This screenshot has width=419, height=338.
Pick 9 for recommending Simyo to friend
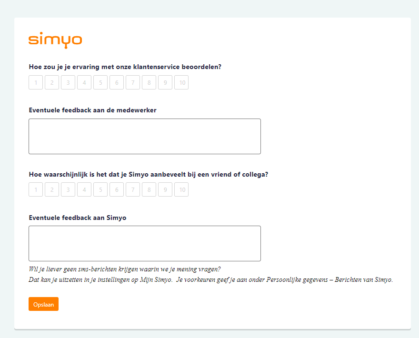click(x=165, y=189)
